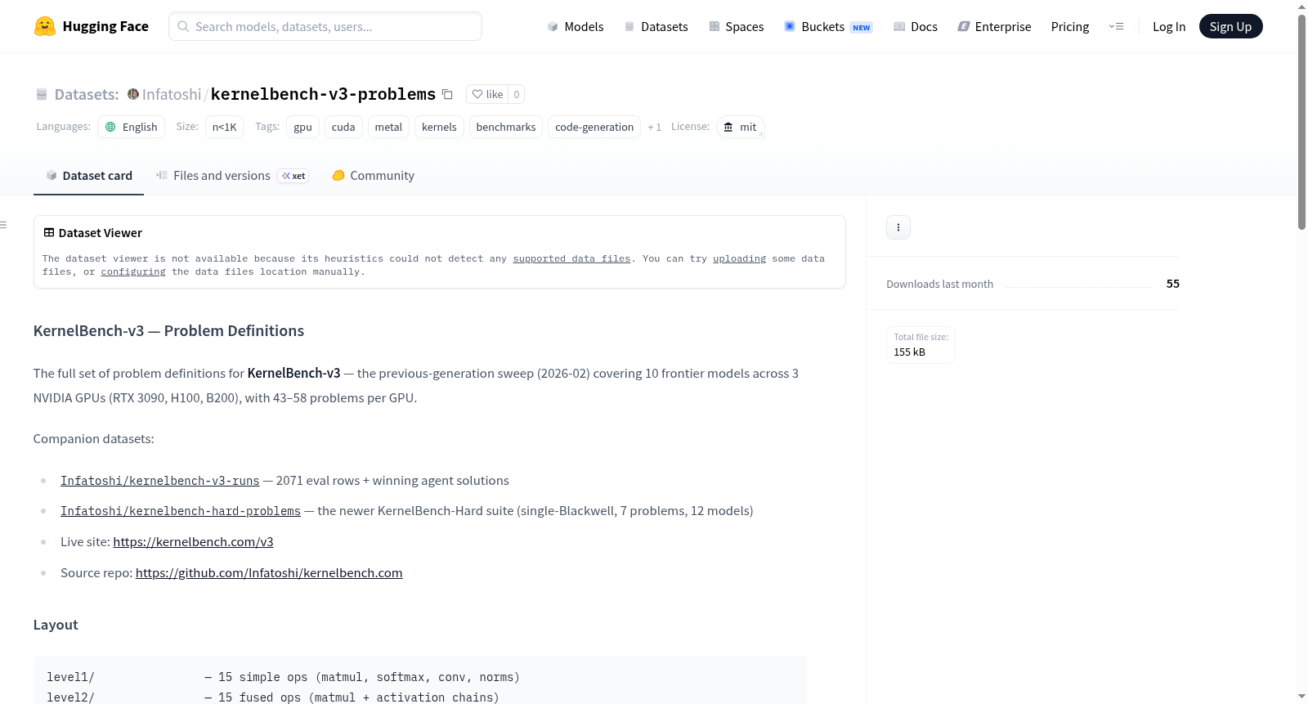Go to Spaces
Screen dimensions: 1308x704
pyautogui.click(x=736, y=26)
